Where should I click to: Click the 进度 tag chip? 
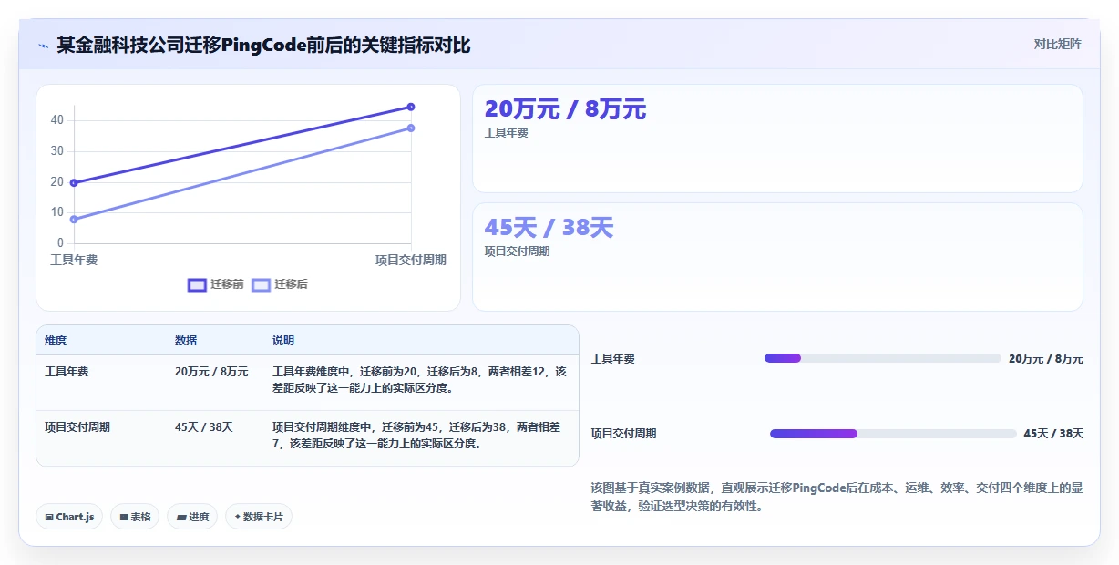click(x=192, y=517)
